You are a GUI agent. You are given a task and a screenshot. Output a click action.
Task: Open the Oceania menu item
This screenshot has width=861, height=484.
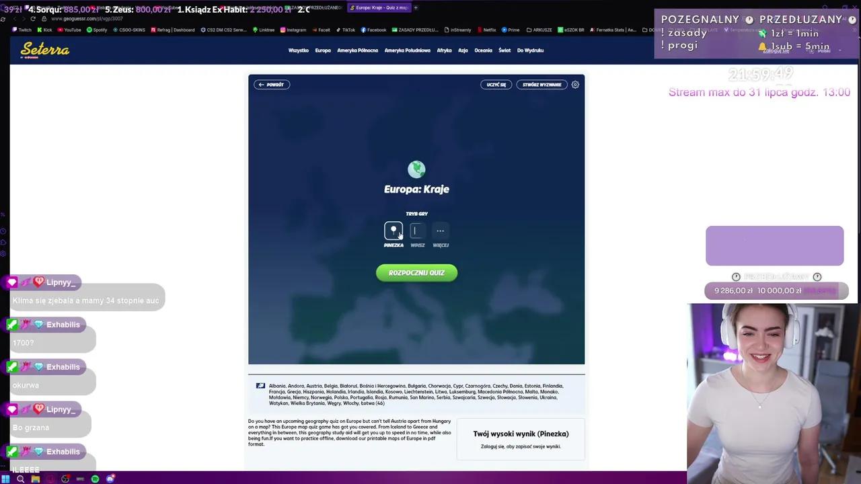[483, 50]
